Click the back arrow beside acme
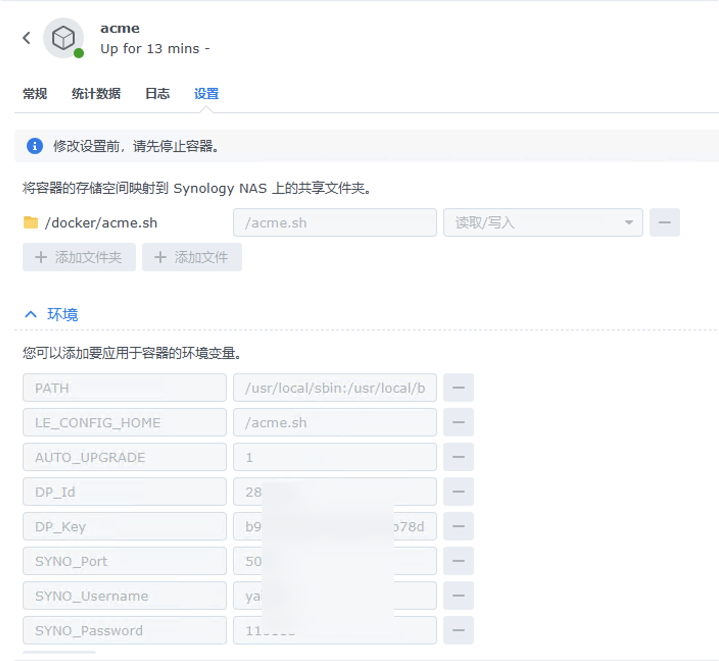719x661 pixels. coord(27,38)
